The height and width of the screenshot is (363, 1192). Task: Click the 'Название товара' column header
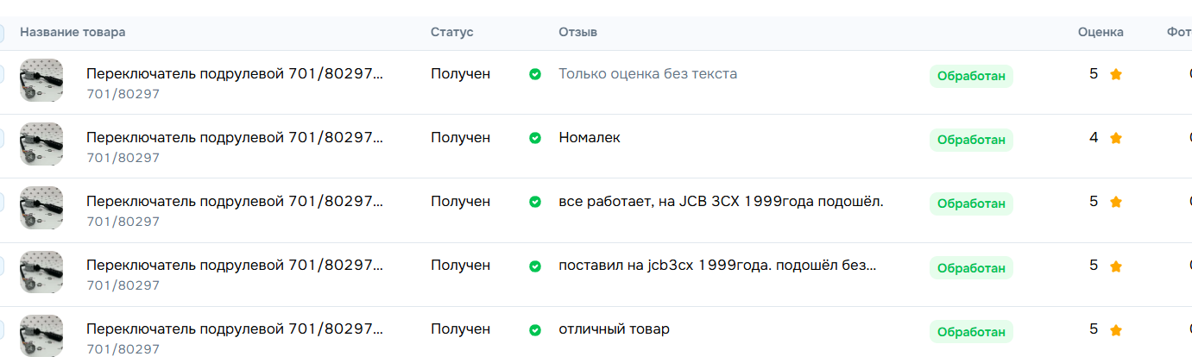point(73,32)
